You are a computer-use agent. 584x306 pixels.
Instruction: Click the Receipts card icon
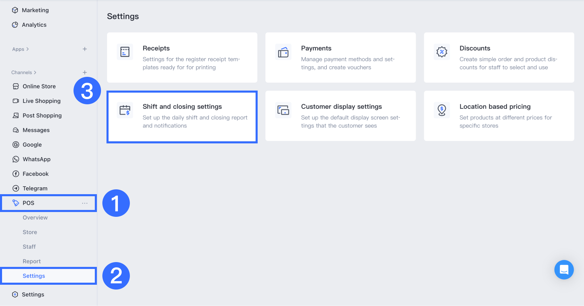[x=125, y=52]
